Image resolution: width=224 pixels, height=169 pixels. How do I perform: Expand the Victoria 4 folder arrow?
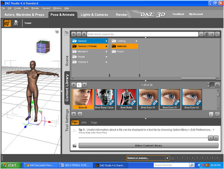[106, 62]
